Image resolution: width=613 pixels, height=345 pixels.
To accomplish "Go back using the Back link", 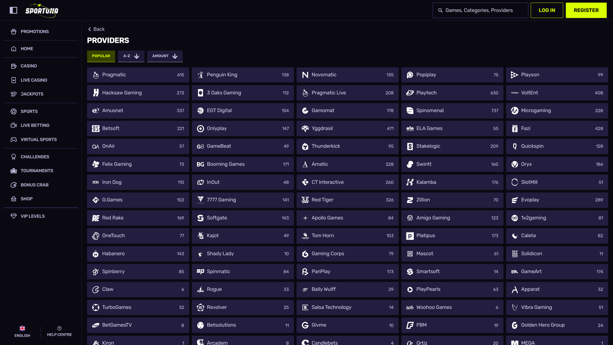I will [x=96, y=29].
